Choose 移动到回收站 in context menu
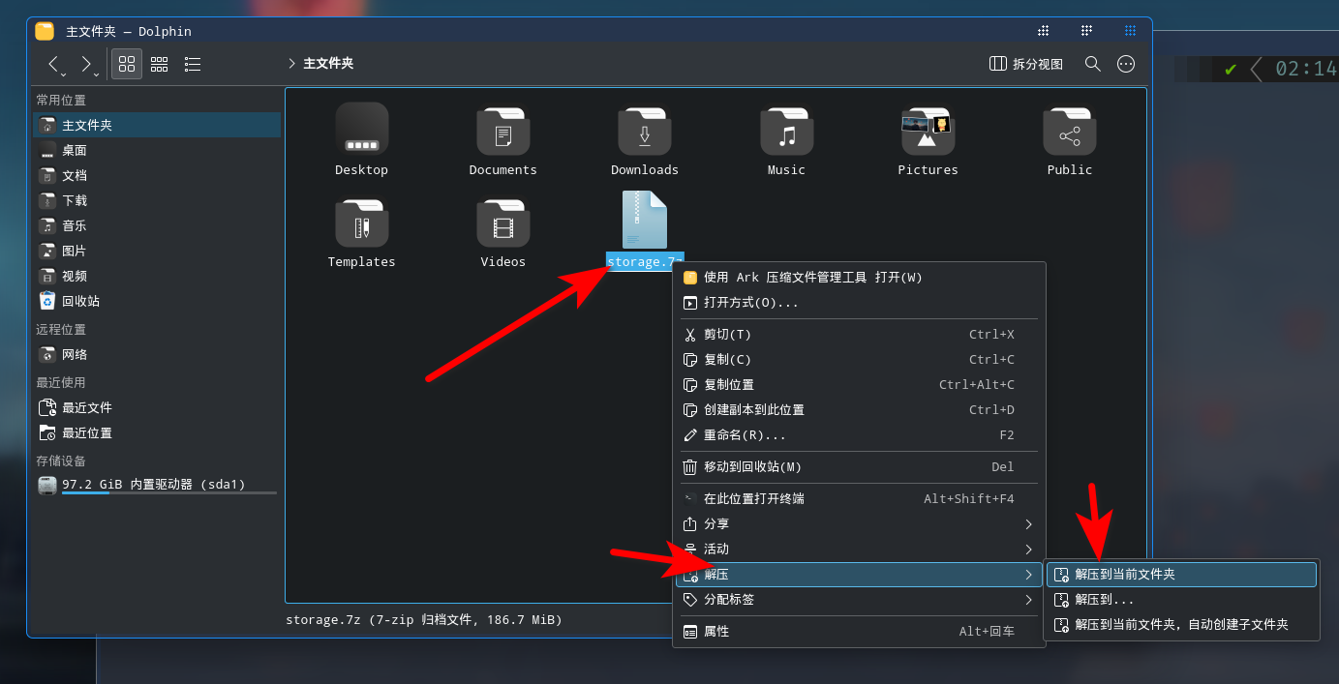The height and width of the screenshot is (684, 1339). click(x=765, y=466)
